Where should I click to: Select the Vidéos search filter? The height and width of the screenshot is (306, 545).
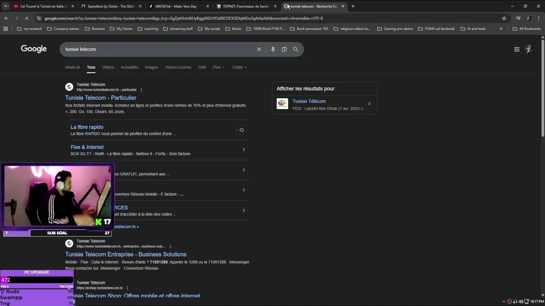click(x=108, y=67)
